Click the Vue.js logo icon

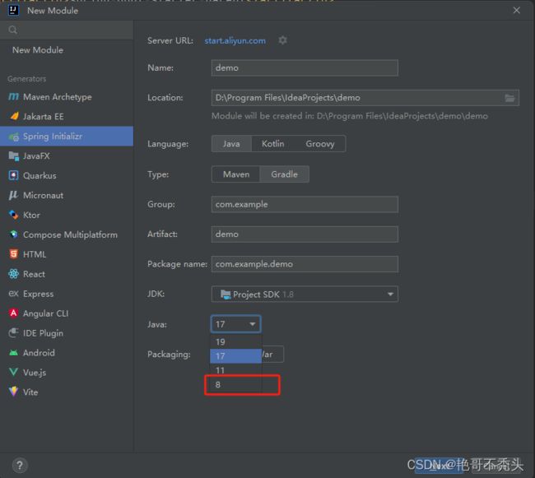coord(14,372)
